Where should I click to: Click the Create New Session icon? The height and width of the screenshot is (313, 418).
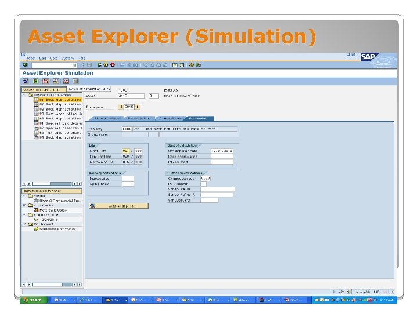point(175,65)
